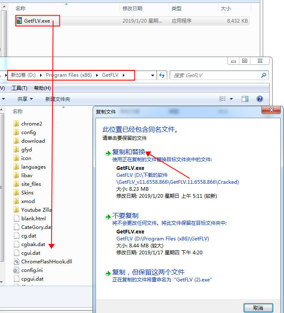
Task: Select the chrome2 folder
Action: pyautogui.click(x=28, y=124)
